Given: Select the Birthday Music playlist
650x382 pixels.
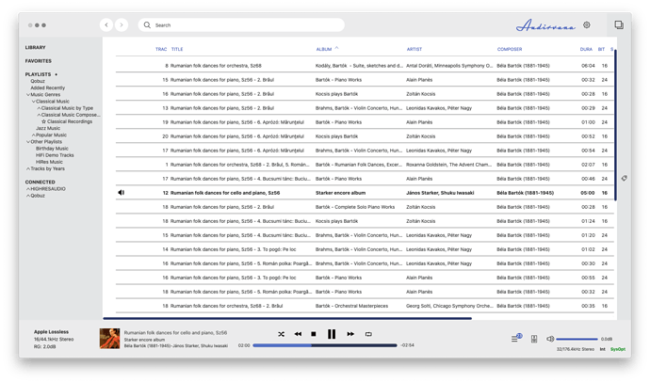Looking at the screenshot, I should pyautogui.click(x=52, y=149).
